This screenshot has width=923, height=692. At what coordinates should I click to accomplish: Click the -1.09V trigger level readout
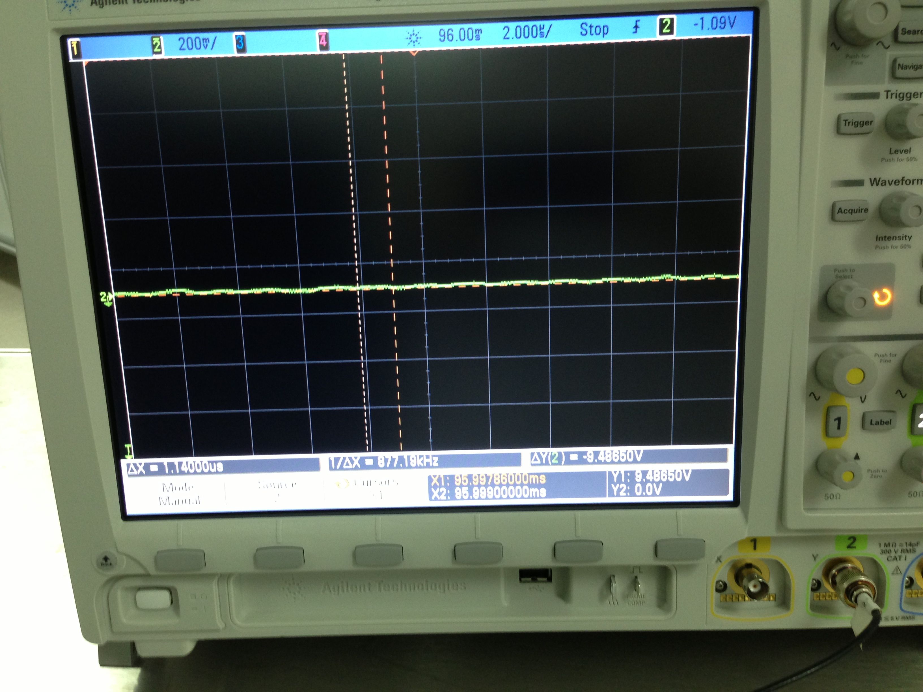coord(714,23)
